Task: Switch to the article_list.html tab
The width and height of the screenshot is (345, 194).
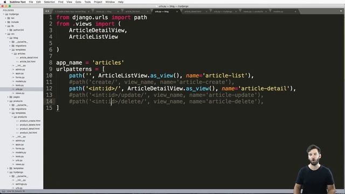Action: click(x=133, y=11)
